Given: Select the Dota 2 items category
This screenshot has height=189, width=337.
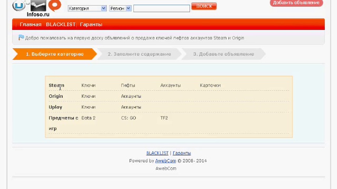Looking at the screenshot, I should 88,118.
